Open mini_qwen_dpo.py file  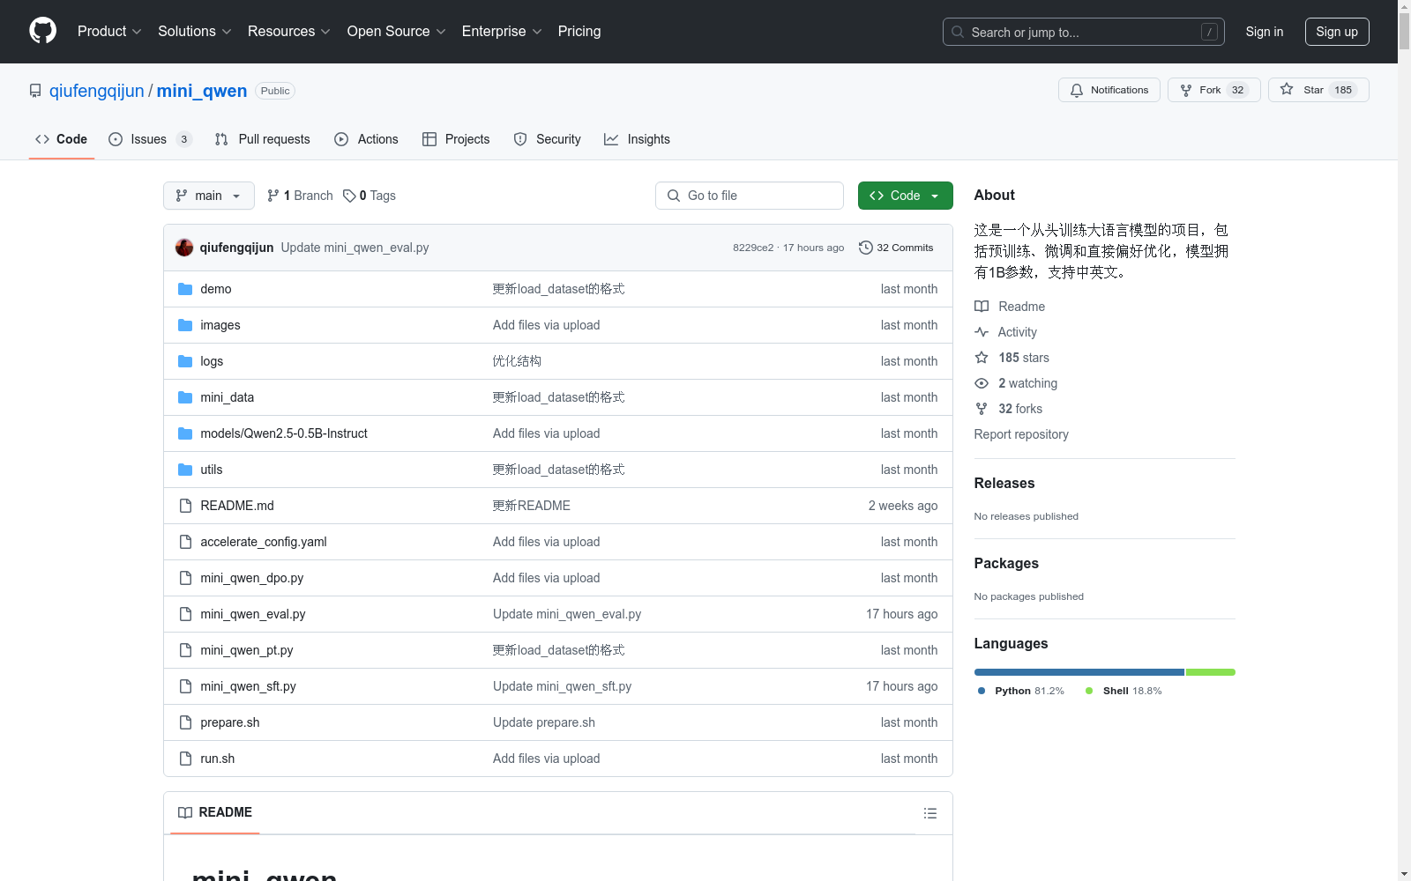tap(251, 578)
